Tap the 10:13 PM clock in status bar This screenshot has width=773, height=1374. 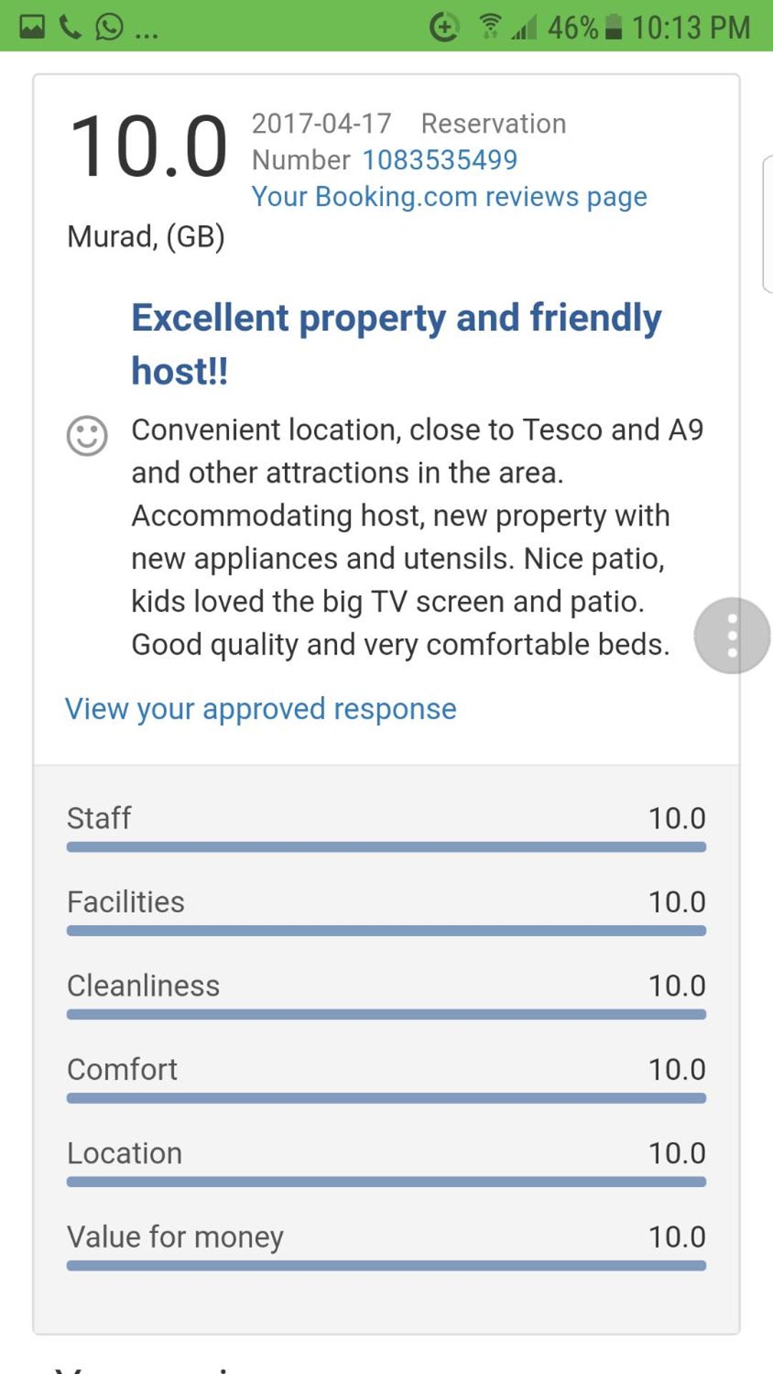tap(691, 28)
